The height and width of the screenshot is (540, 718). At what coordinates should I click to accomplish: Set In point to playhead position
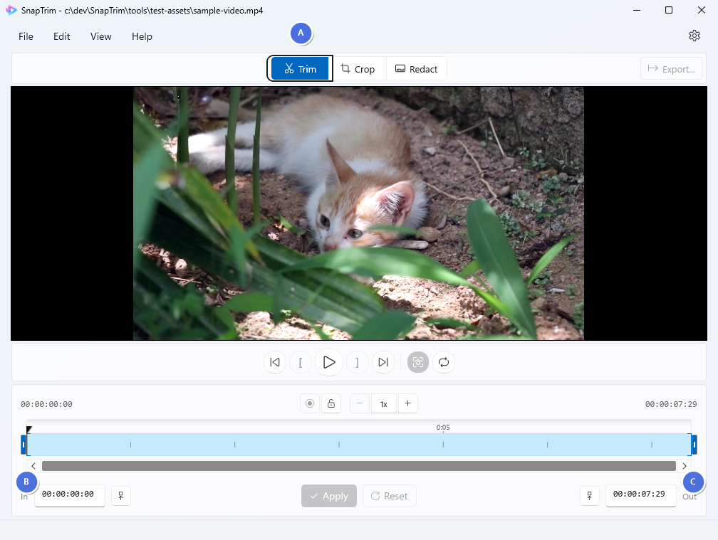pos(121,496)
